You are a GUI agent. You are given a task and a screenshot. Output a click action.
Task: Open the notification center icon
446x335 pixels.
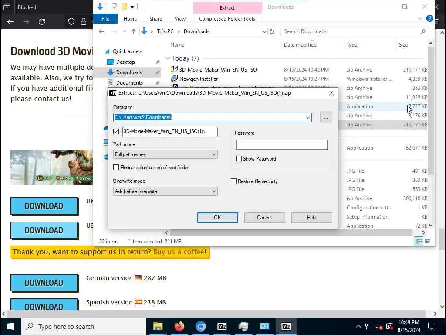(x=432, y=326)
